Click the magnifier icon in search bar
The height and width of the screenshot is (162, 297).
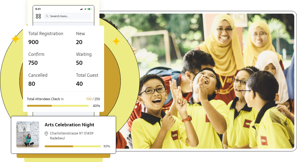(x=47, y=16)
